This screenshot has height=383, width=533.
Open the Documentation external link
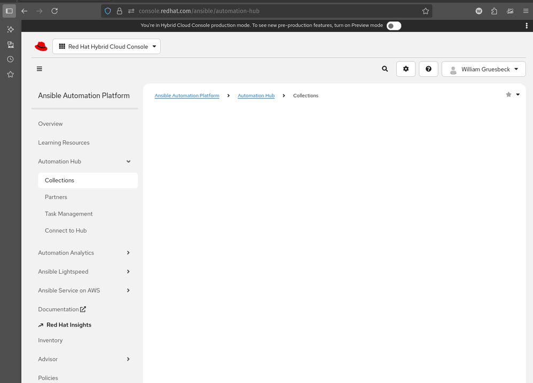(62, 309)
